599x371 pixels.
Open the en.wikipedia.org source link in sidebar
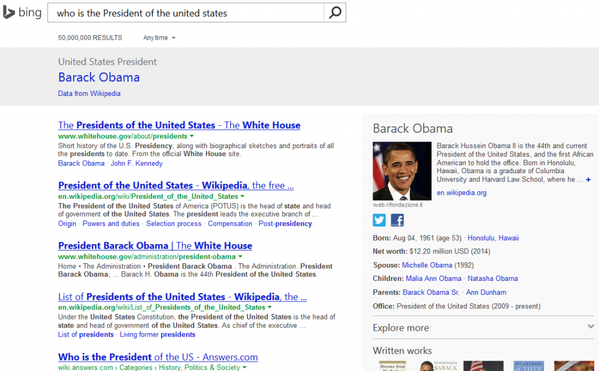(x=462, y=193)
